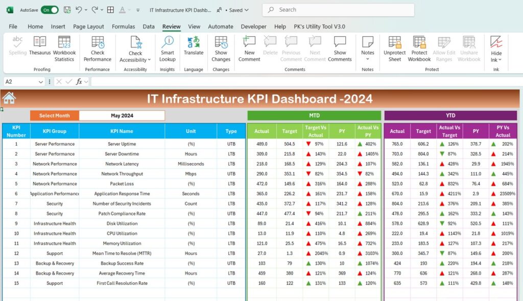The width and height of the screenshot is (523, 301).
Task: Click the borders grid icon in quick access
Action: [110, 10]
